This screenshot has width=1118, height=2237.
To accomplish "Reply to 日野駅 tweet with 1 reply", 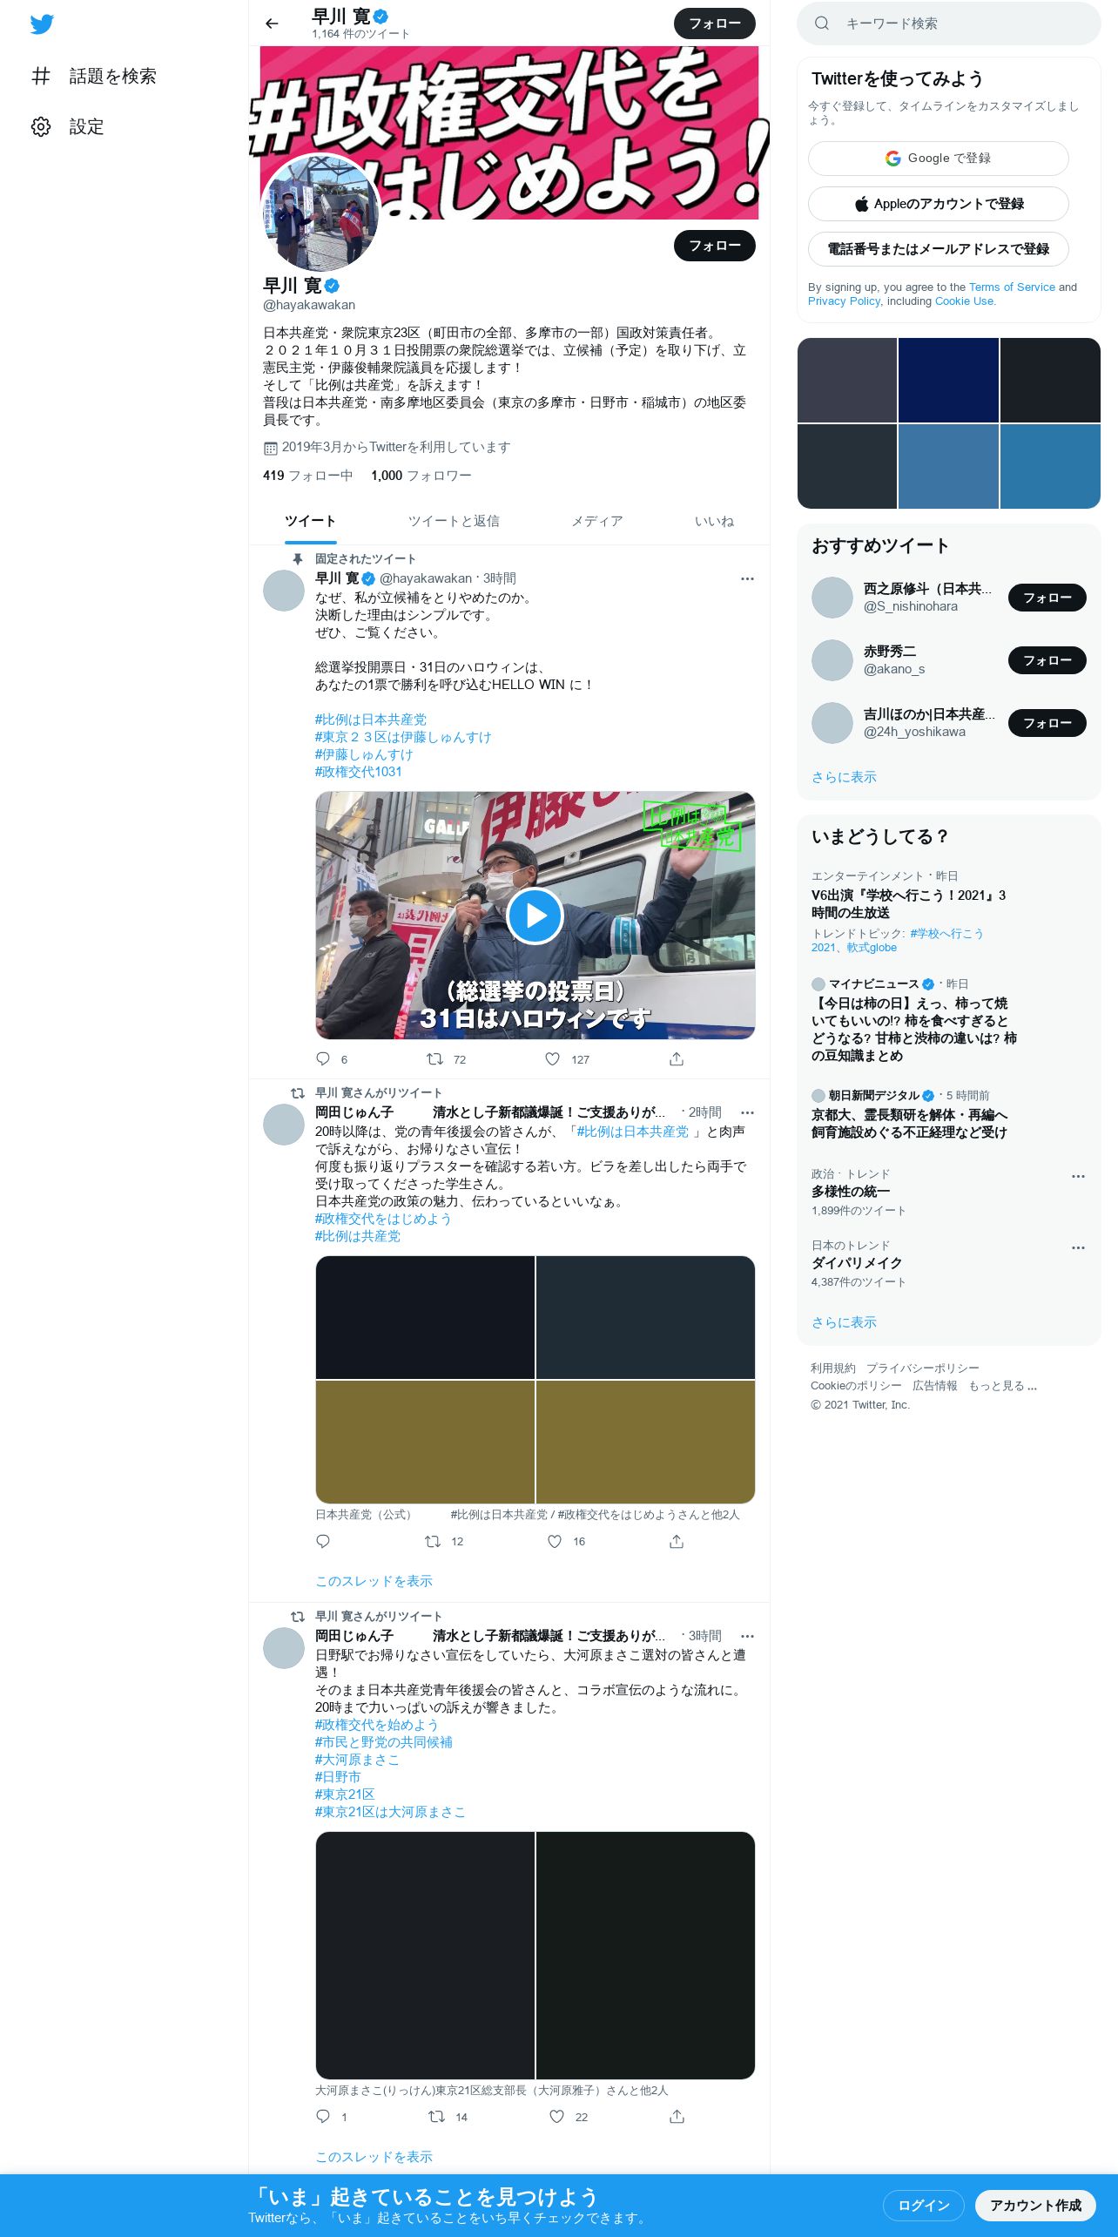I will click(x=323, y=2116).
